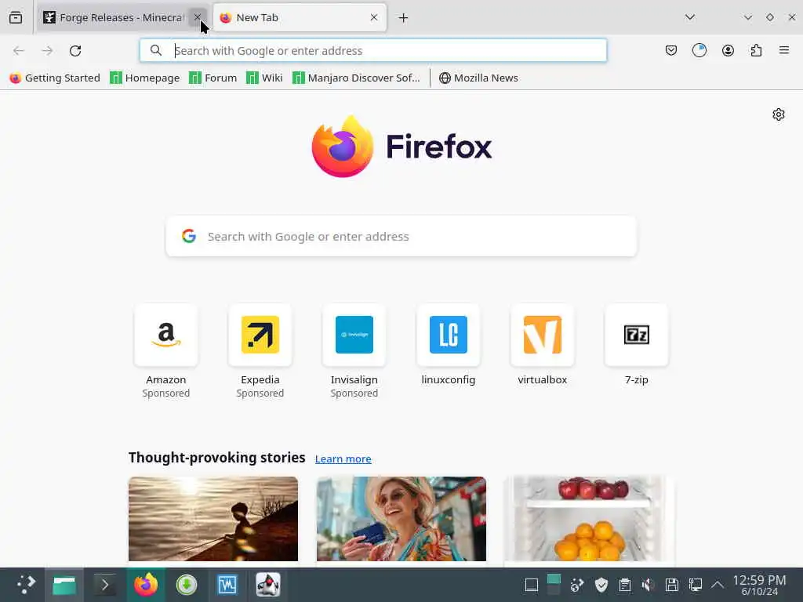The image size is (803, 602).
Task: Click the Firefox taskbar icon
Action: tap(146, 585)
